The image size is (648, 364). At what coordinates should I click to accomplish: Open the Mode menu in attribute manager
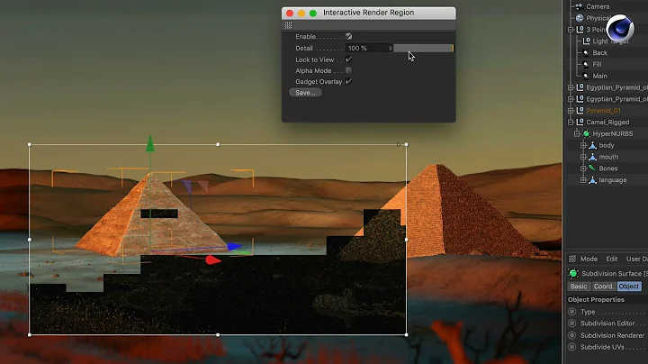pos(589,259)
